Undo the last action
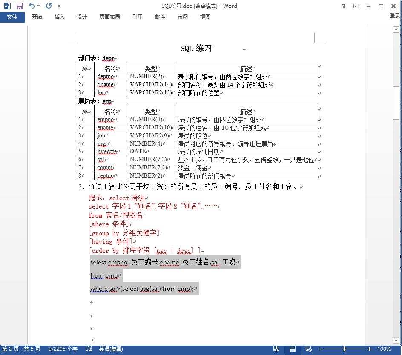This screenshot has width=402, height=355. pyautogui.click(x=32, y=6)
